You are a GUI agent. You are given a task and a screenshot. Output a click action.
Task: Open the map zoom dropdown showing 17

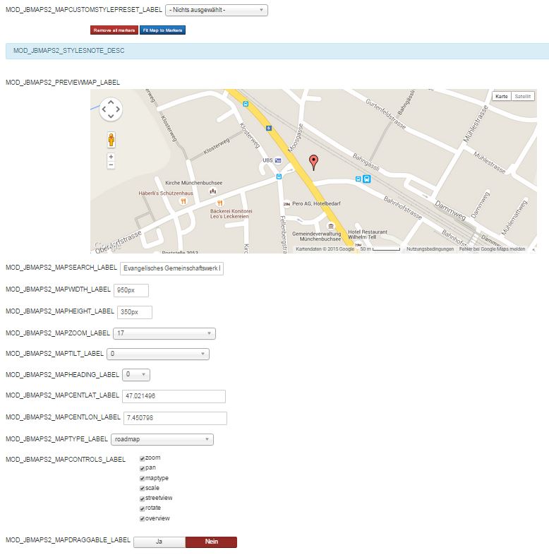(164, 333)
